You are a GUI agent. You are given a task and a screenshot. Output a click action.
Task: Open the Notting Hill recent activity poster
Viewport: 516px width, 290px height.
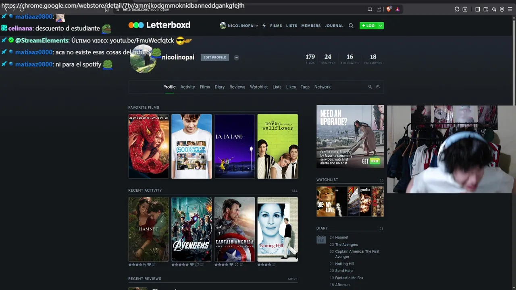tap(278, 229)
